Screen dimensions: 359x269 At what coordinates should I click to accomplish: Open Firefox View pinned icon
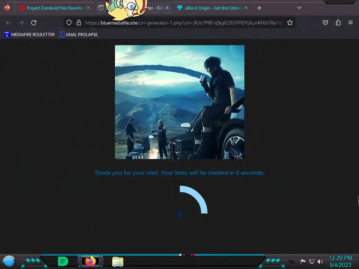(7, 8)
